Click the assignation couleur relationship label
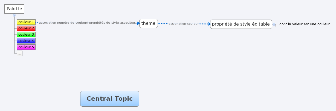This screenshot has height=111, width=336. 184,24
